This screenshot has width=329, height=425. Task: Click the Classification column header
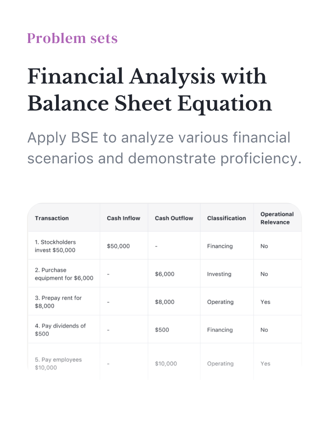tap(226, 218)
